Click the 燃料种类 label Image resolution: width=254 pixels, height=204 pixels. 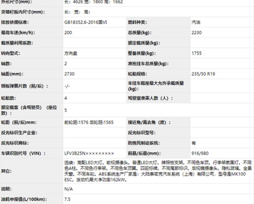coord(137,22)
